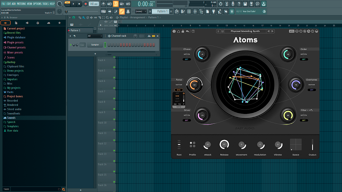Click the Overtones knob in Atoms
The width and height of the screenshot is (342, 192).
point(296,85)
